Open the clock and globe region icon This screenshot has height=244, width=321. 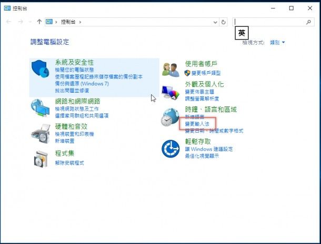170,118
